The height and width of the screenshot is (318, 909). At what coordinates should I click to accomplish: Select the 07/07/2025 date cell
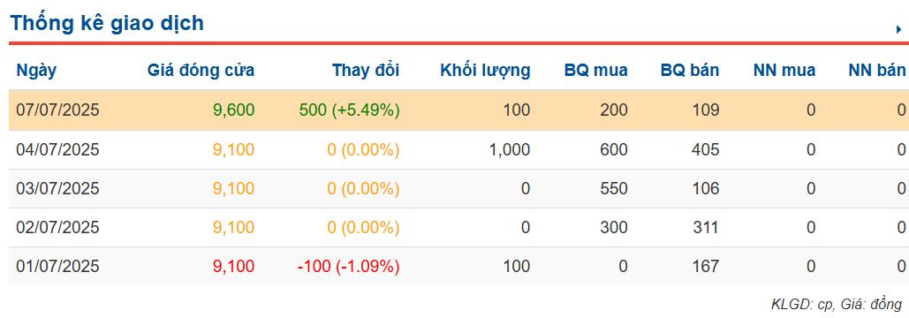(58, 110)
